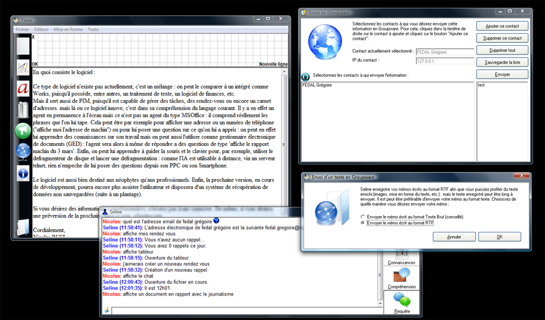Click the red letter 'a' font icon

pos(23,88)
